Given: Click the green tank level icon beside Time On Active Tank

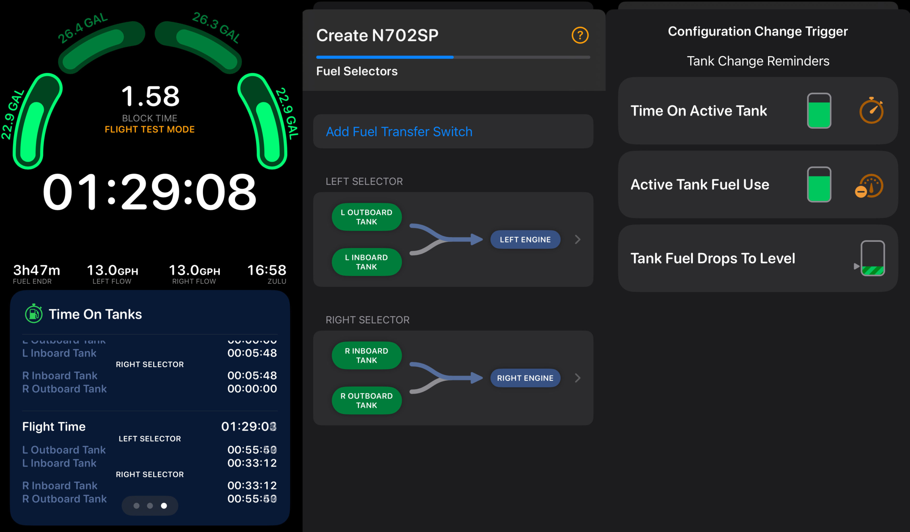Looking at the screenshot, I should tap(819, 111).
